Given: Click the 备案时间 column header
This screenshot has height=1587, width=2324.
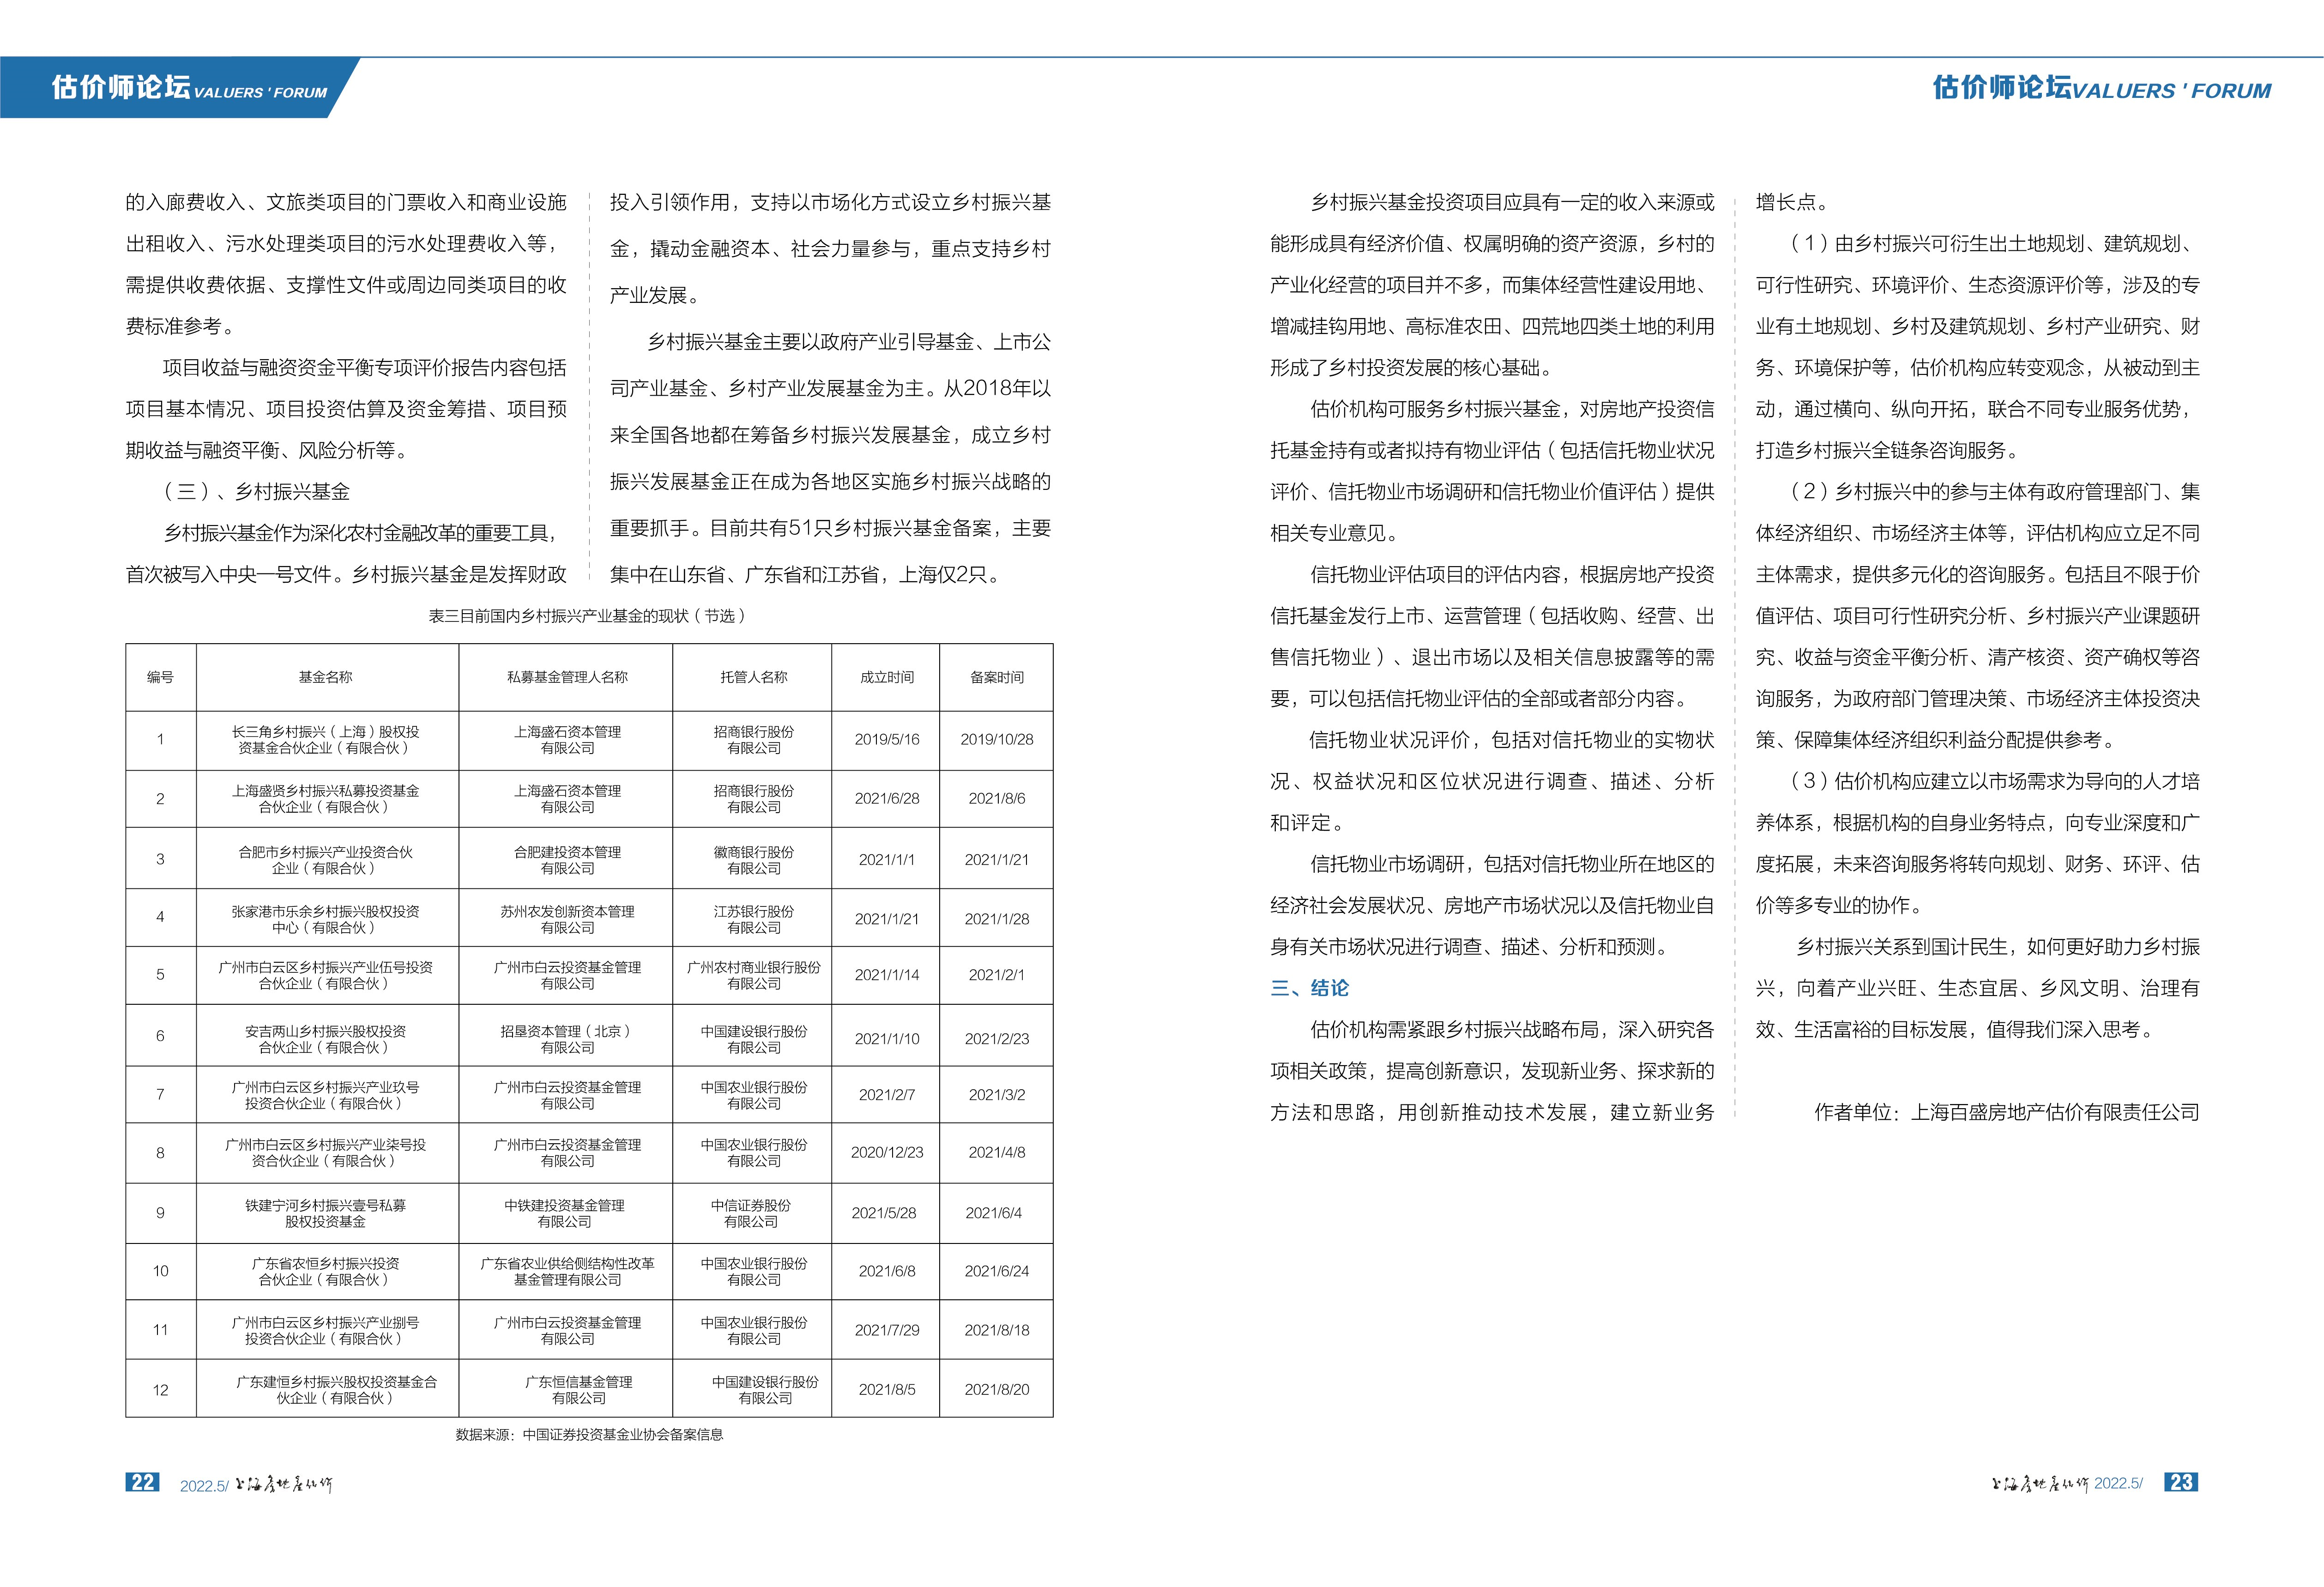Looking at the screenshot, I should tap(996, 677).
